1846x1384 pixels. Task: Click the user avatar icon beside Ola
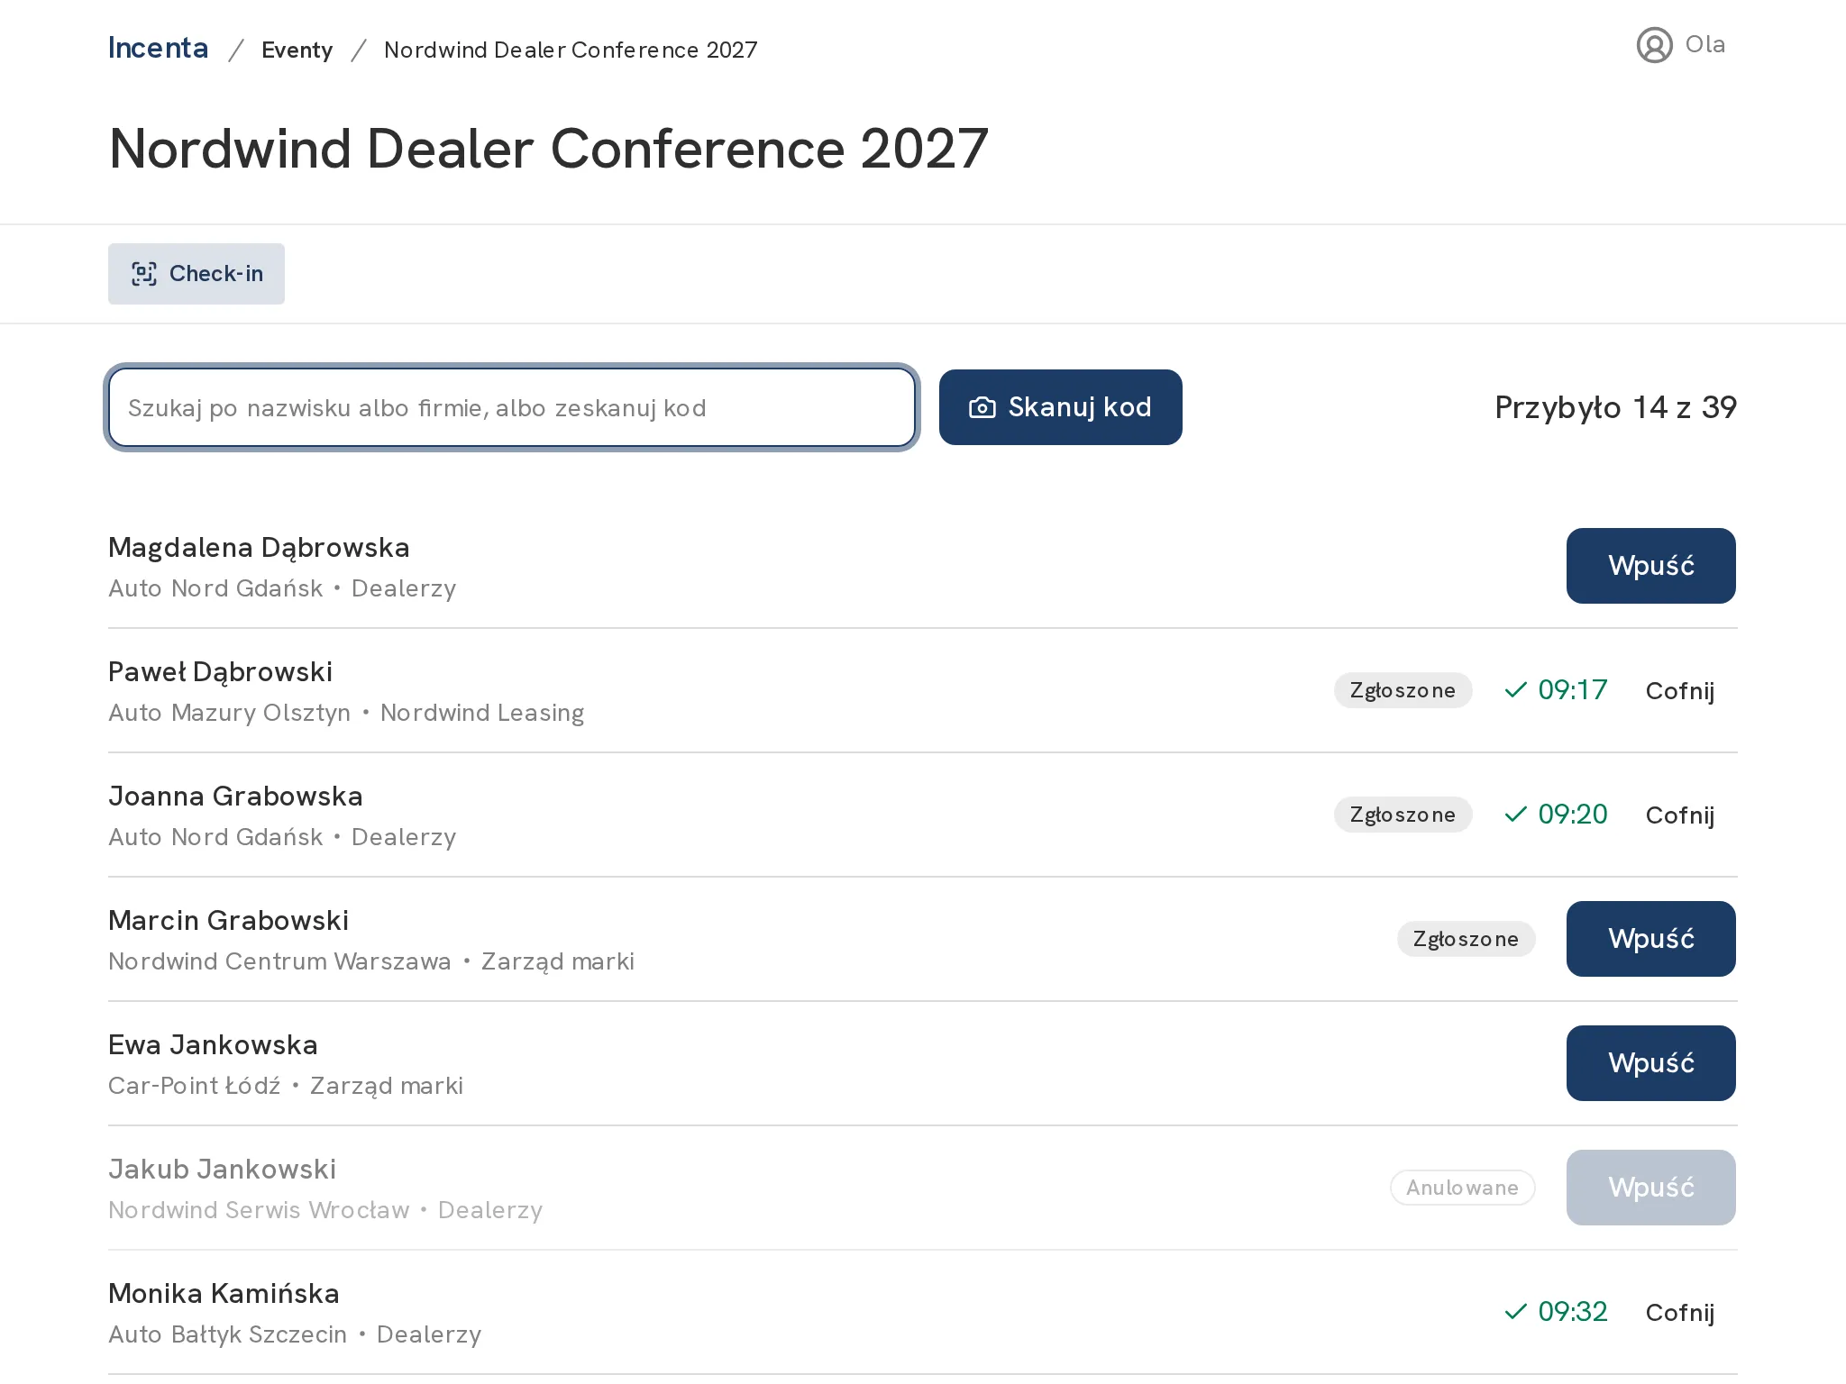click(x=1654, y=45)
